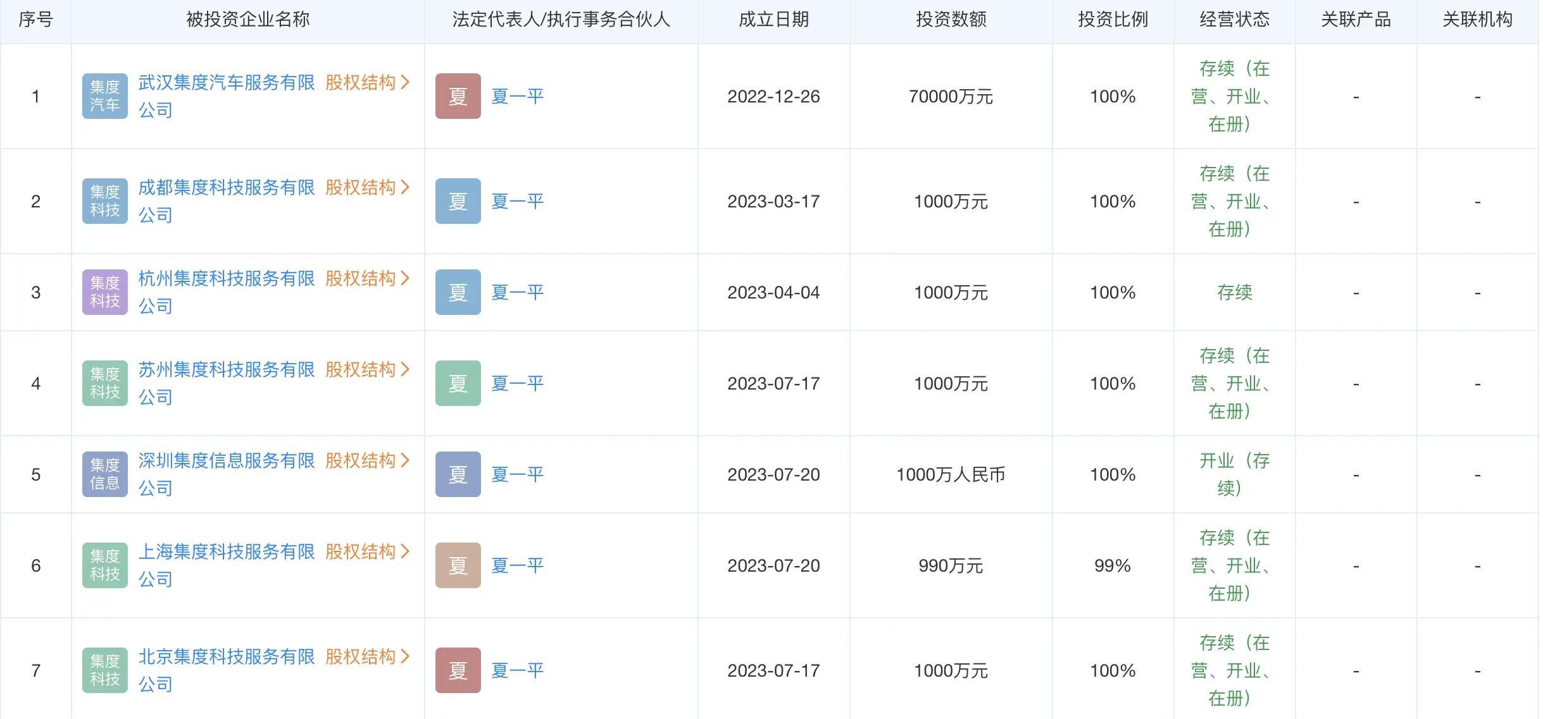Open 夏一平 profile in row 6
This screenshot has width=1543, height=719.
click(x=518, y=565)
